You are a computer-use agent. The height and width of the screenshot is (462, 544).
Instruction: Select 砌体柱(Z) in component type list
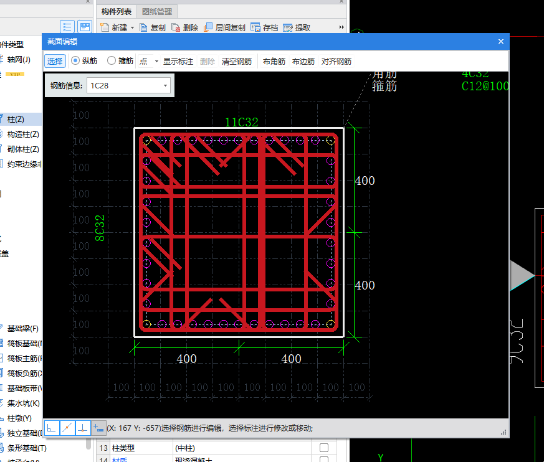click(x=23, y=149)
